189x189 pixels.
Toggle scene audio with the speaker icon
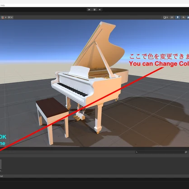pyautogui.click(x=184, y=17)
